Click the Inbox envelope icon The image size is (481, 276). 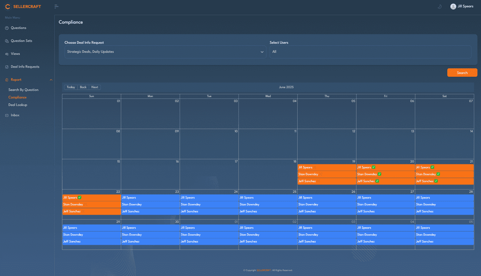[x=7, y=115]
